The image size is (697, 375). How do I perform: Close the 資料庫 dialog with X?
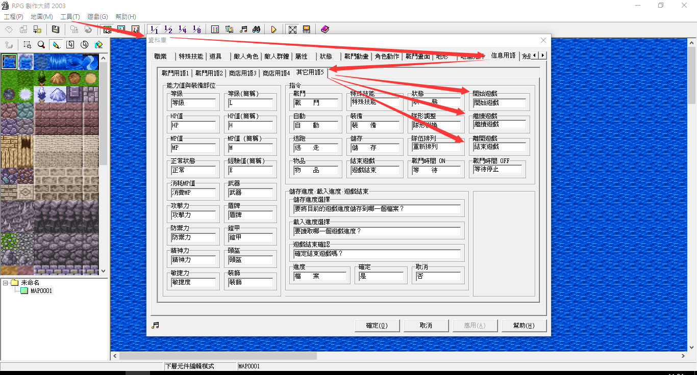pos(543,40)
